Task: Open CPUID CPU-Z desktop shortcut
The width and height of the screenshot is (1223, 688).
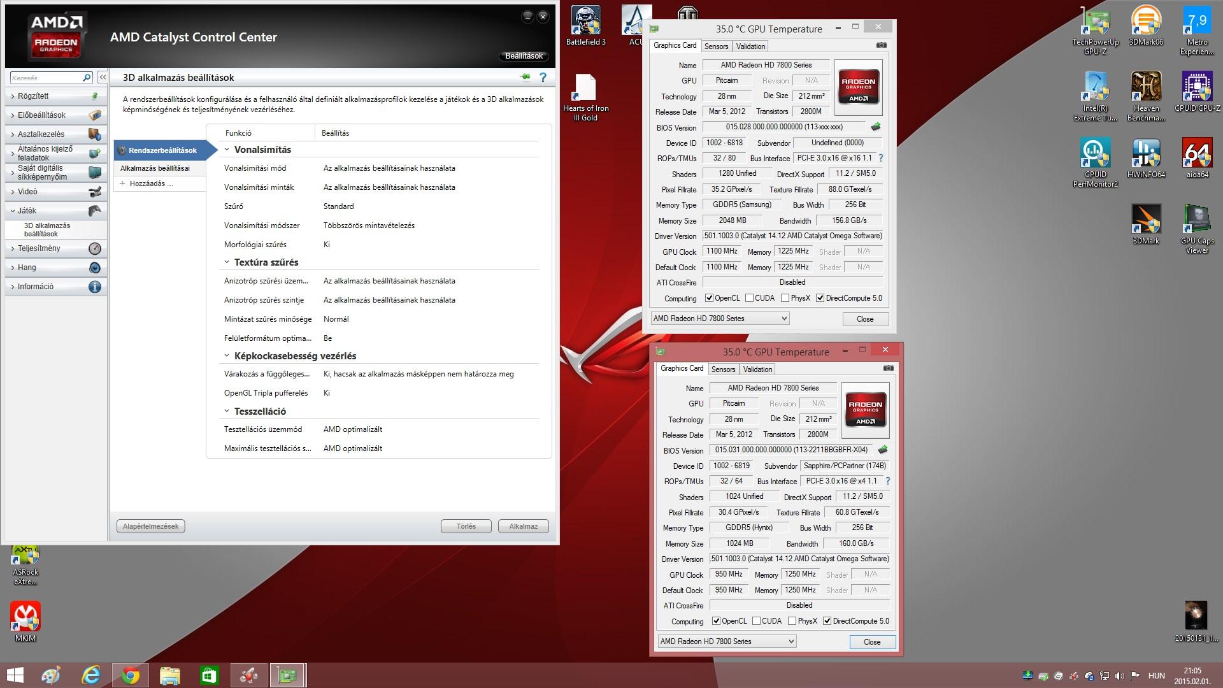Action: pyautogui.click(x=1197, y=92)
